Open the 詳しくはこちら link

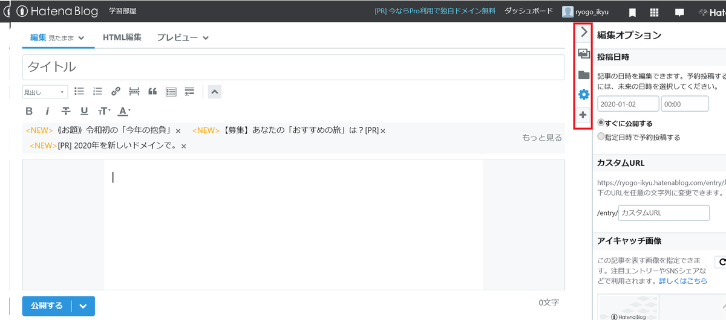point(683,281)
